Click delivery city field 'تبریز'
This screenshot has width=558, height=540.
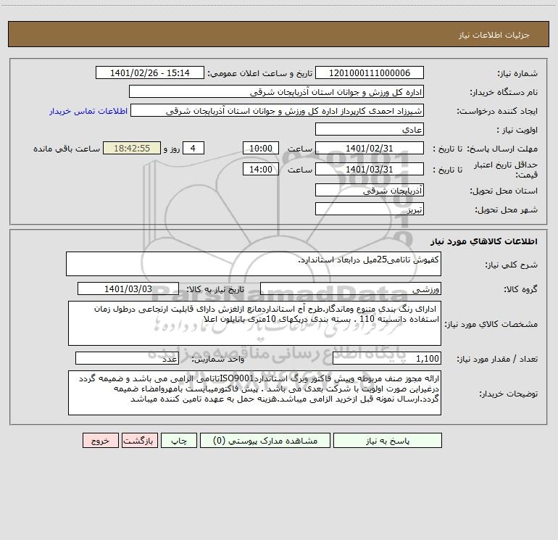point(370,209)
